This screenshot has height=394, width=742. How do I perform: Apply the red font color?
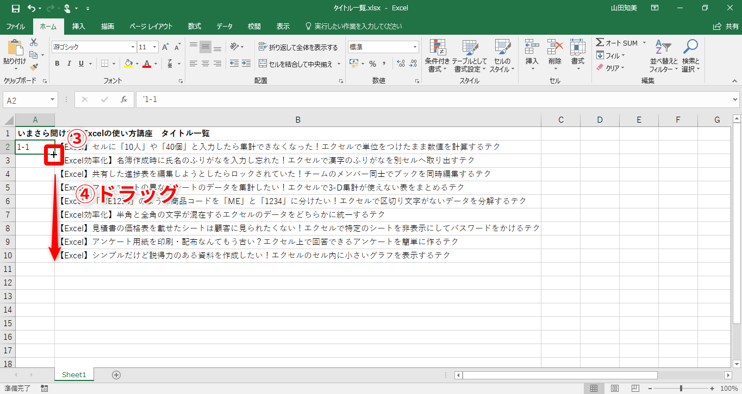(146, 63)
